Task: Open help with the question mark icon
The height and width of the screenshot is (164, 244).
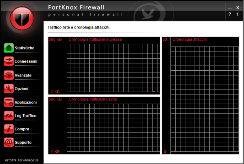Action: pyautogui.click(x=230, y=14)
